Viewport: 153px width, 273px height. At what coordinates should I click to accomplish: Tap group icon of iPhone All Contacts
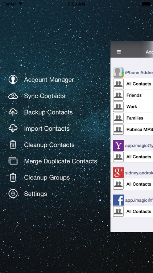118,84
